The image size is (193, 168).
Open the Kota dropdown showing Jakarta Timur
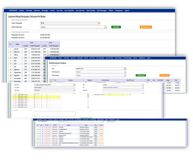click(125, 69)
